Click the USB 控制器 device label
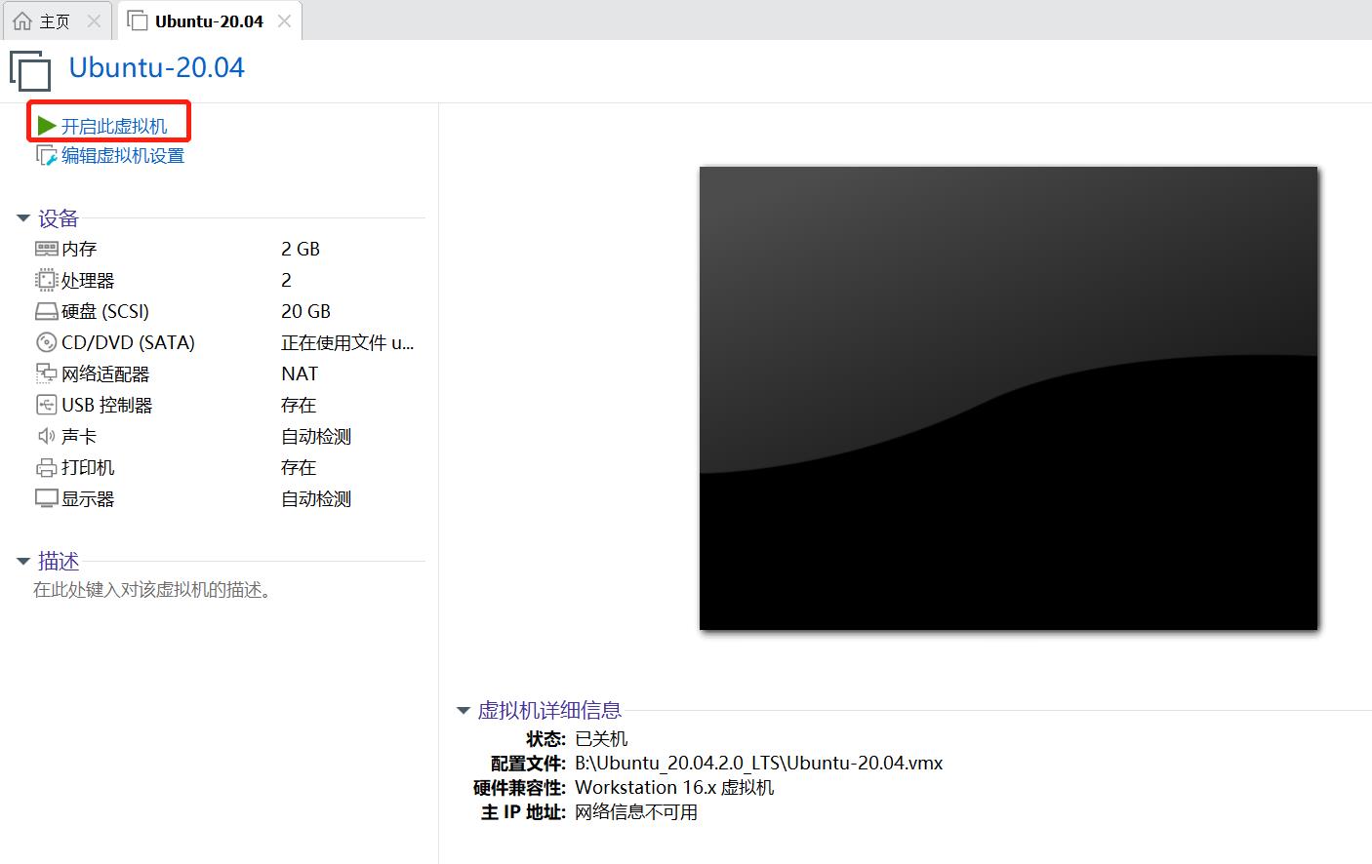1372x864 pixels. point(107,405)
